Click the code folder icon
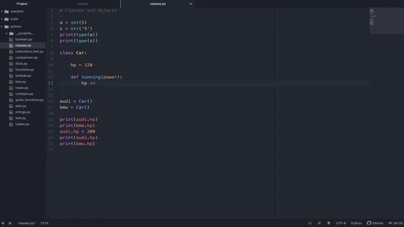Viewport: 404px width, 227px height. (7, 19)
